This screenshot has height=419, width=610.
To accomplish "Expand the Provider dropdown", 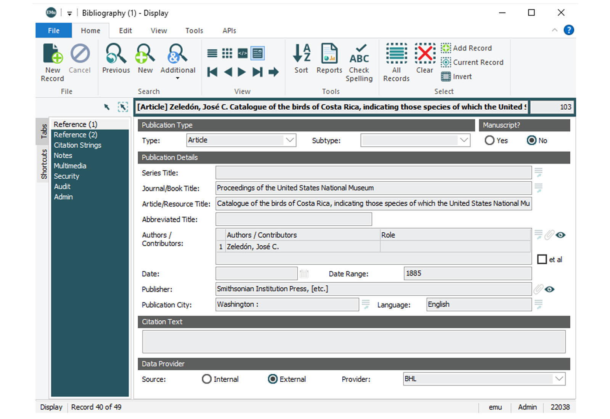I will click(559, 379).
